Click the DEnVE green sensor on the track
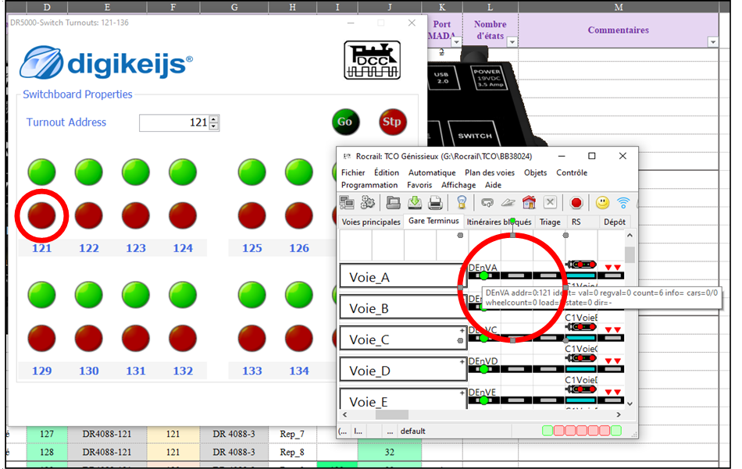 point(483,400)
